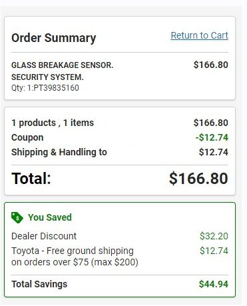Select the large $166.80 total amount
The width and height of the screenshot is (247, 306).
click(198, 179)
